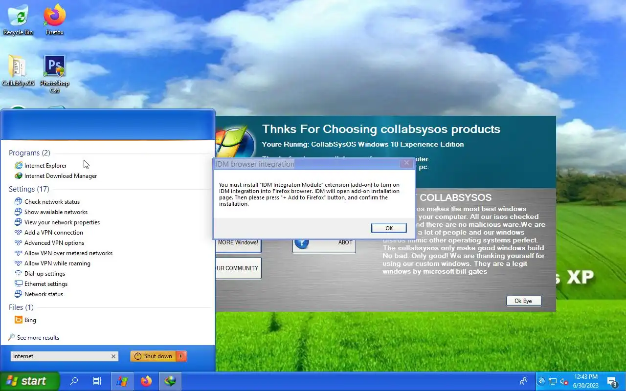Click the Start button on taskbar
The image size is (626, 391).
(x=29, y=381)
